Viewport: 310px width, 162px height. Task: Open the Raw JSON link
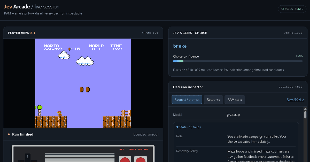(295, 100)
